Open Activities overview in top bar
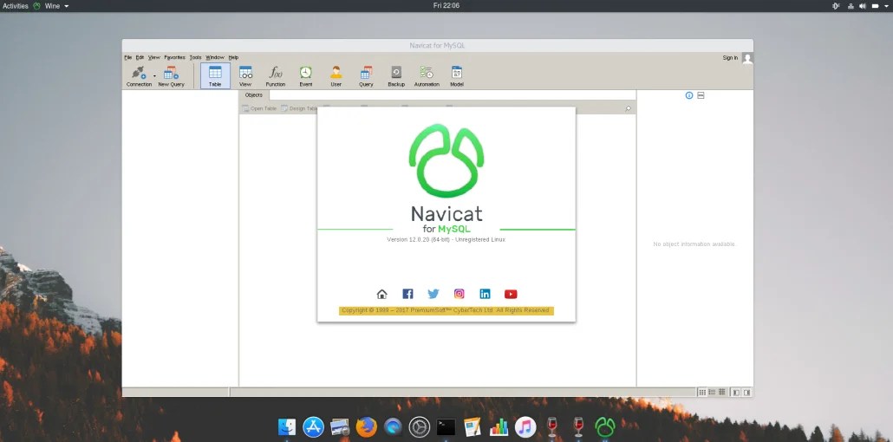Screen dimensions: 893x442 coord(16,6)
